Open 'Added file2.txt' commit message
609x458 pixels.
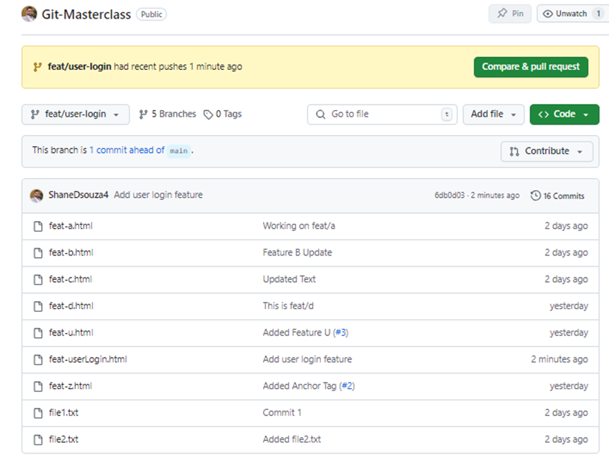pos(292,439)
